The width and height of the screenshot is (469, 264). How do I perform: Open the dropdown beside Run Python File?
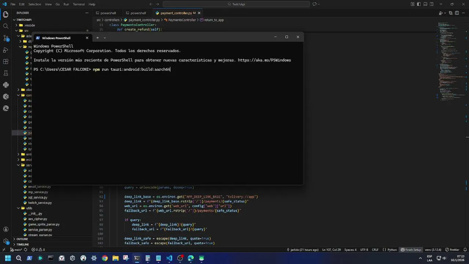pyautogui.click(x=445, y=13)
